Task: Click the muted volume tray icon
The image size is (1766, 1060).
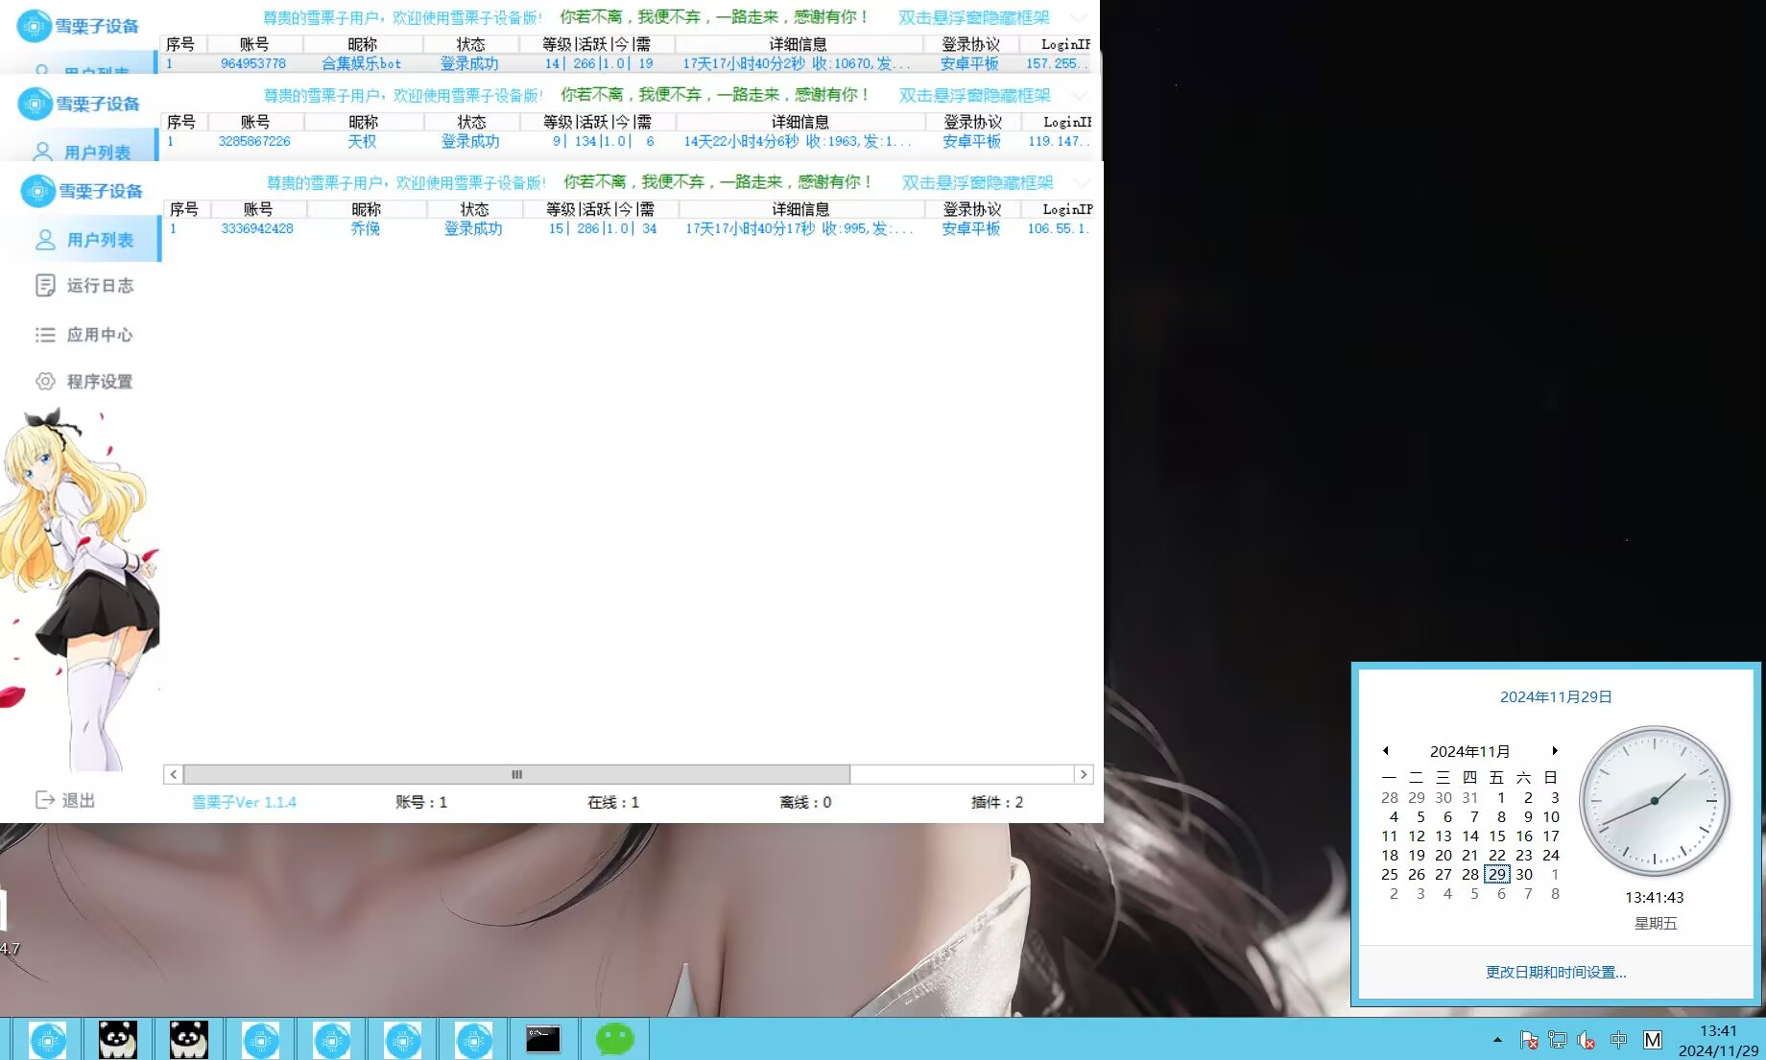Action: coord(1587,1040)
